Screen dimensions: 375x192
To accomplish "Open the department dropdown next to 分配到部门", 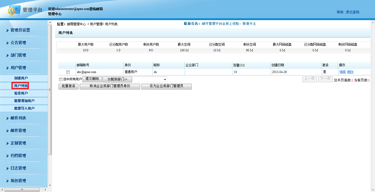I will click(x=165, y=79).
